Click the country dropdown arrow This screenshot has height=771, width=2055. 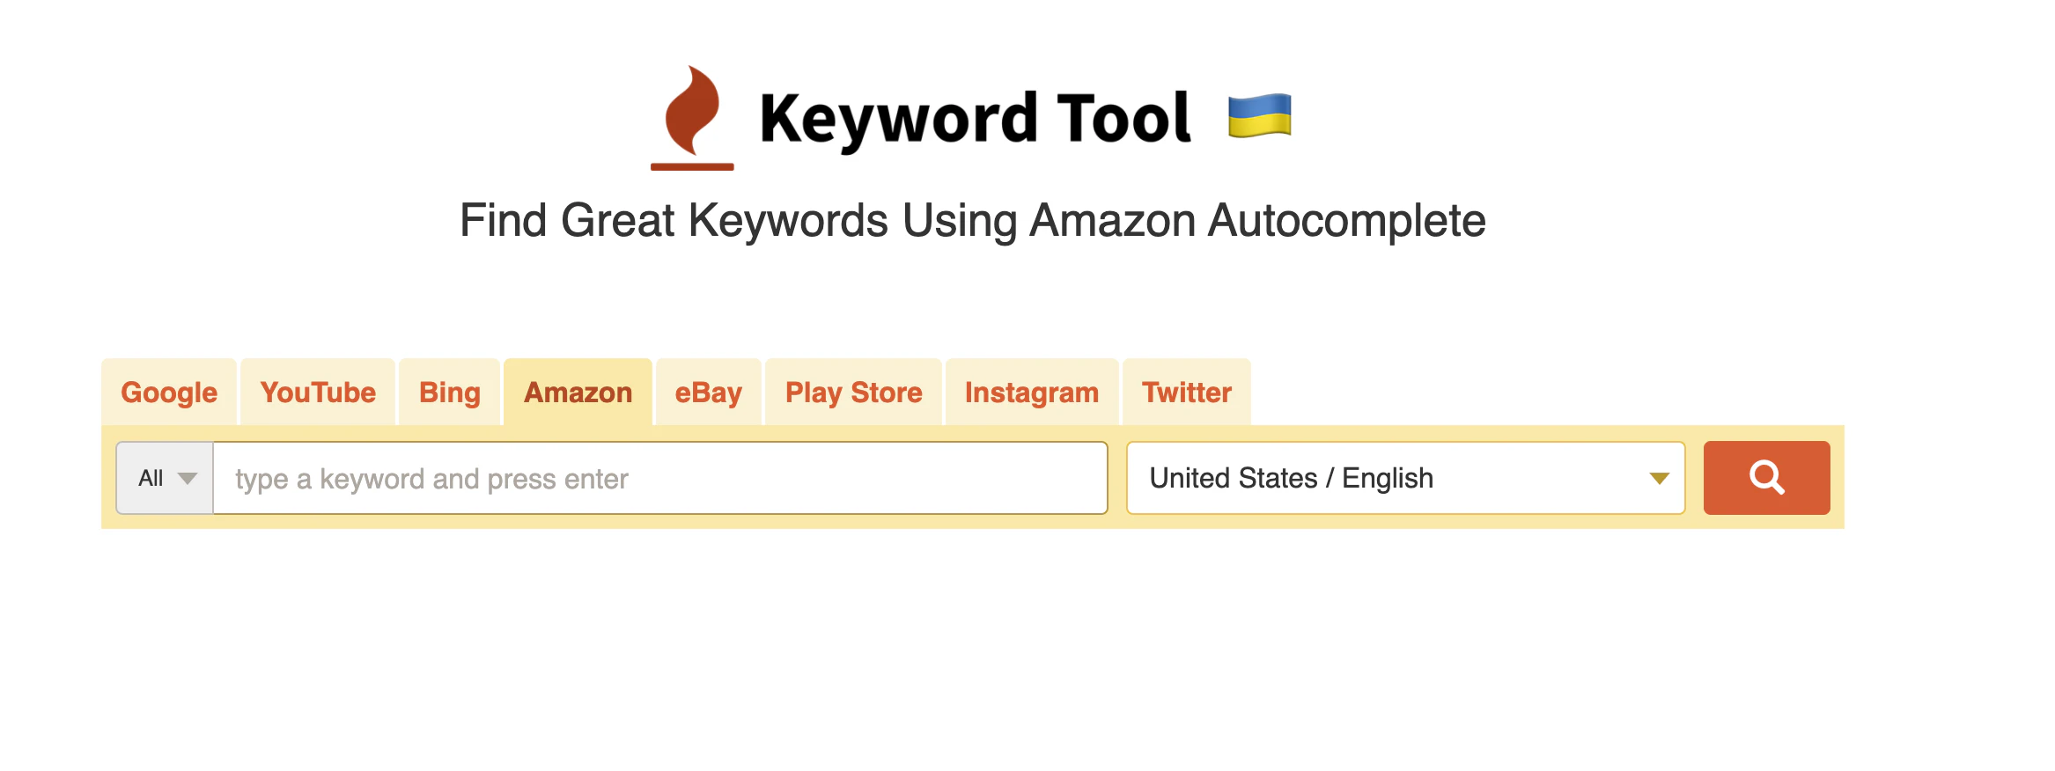[x=1659, y=479]
